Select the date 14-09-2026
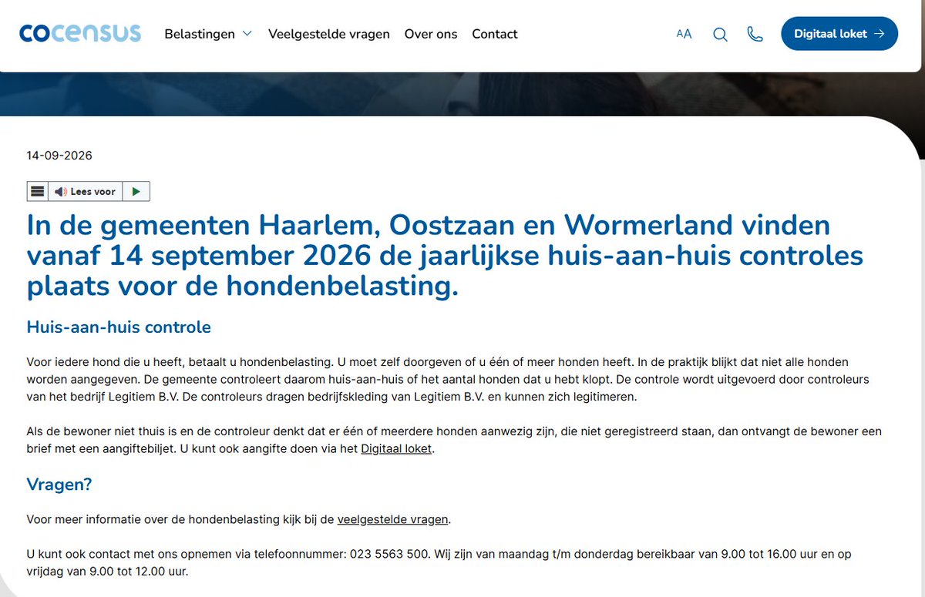 pos(59,156)
